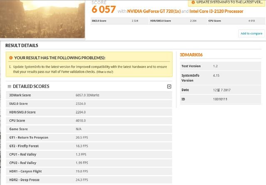Click the Test Version label
The image size is (266, 185).
pyautogui.click(x=191, y=66)
